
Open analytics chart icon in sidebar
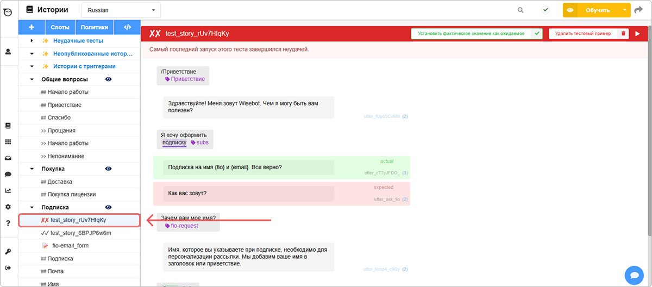8,190
